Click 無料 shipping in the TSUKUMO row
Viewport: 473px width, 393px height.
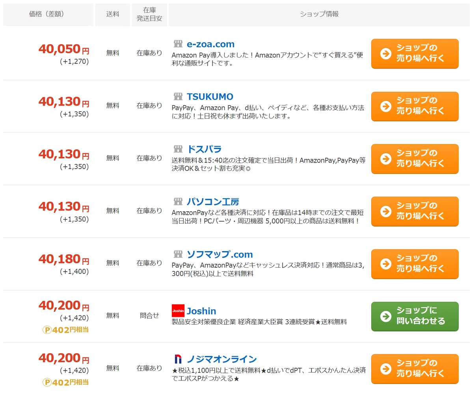pyautogui.click(x=113, y=105)
